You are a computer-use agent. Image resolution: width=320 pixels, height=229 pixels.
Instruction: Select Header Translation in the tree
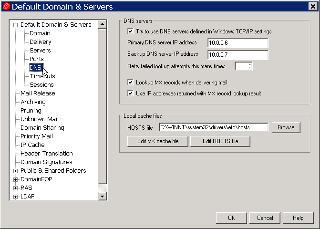tap(47, 153)
